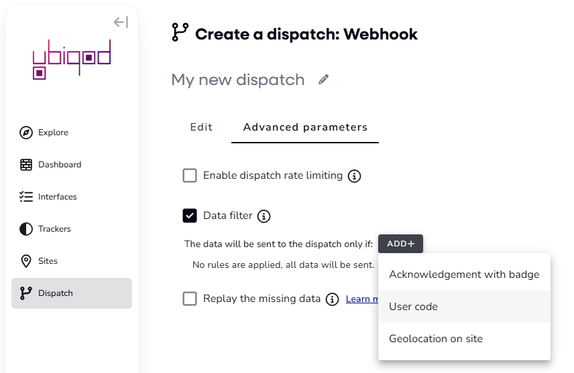This screenshot has height=373, width=574.
Task: Open the Explore compass icon
Action: (x=26, y=133)
